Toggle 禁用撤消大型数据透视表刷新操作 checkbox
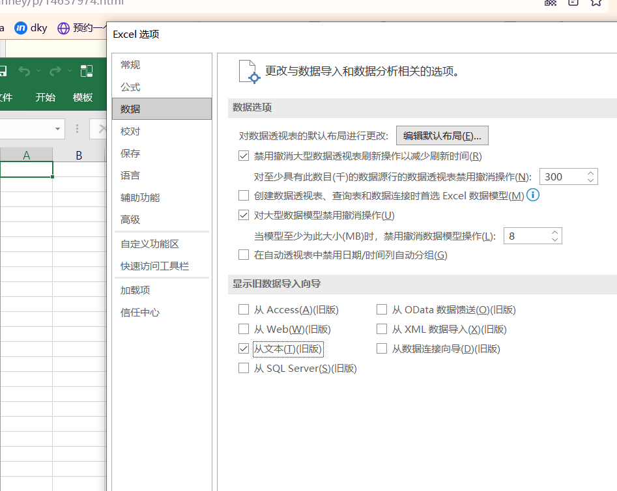 (244, 156)
